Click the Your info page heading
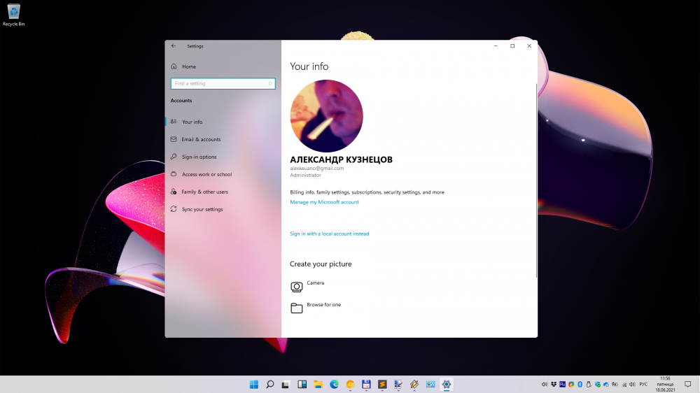 (309, 66)
